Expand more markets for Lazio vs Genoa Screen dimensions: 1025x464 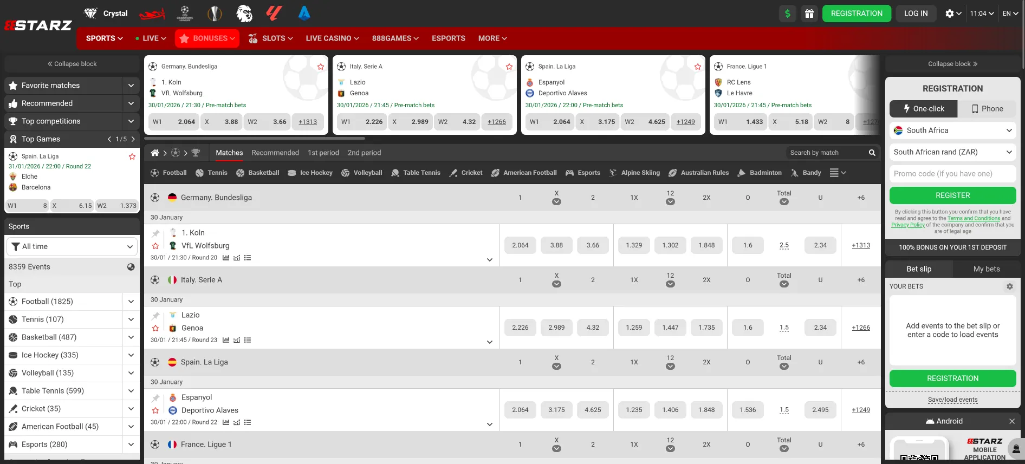point(490,342)
